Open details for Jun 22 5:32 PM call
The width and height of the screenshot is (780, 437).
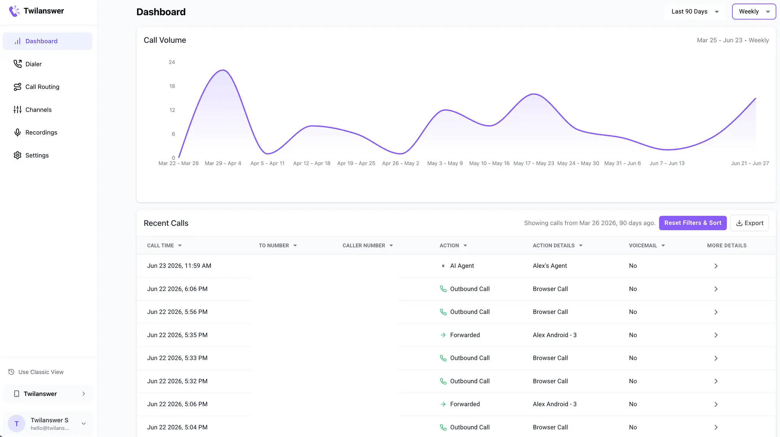pos(716,381)
